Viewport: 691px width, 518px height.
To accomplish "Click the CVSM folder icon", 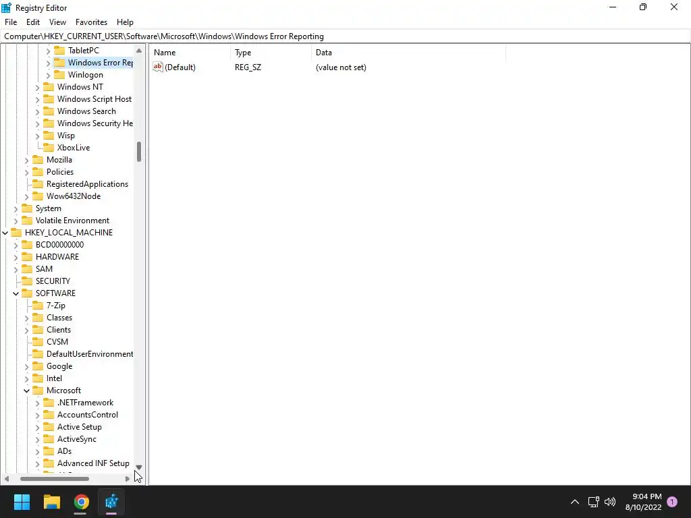I will [x=38, y=342].
